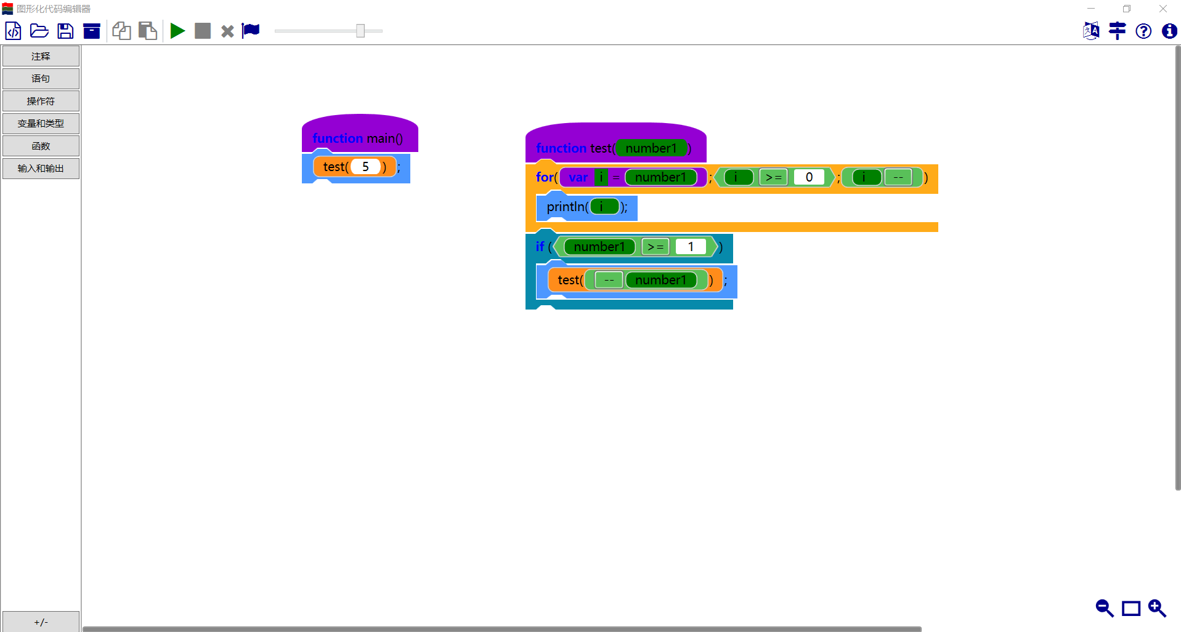The height and width of the screenshot is (632, 1181).
Task: Click the var keyword in for loop
Action: tap(578, 177)
